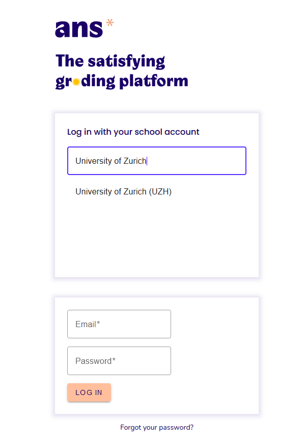The height and width of the screenshot is (444, 306).
Task: Click the "The satisfying" headline text
Action: (x=110, y=61)
